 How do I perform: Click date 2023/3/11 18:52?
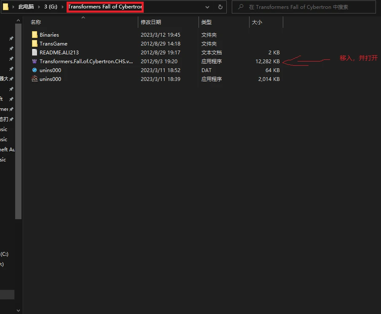(x=161, y=70)
